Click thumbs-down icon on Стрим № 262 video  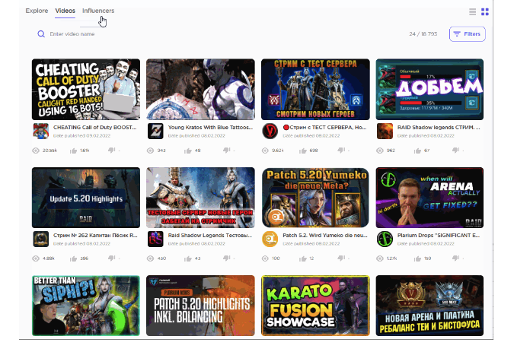point(112,258)
